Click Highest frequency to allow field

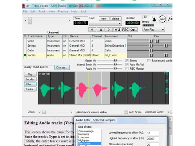(153, 139)
